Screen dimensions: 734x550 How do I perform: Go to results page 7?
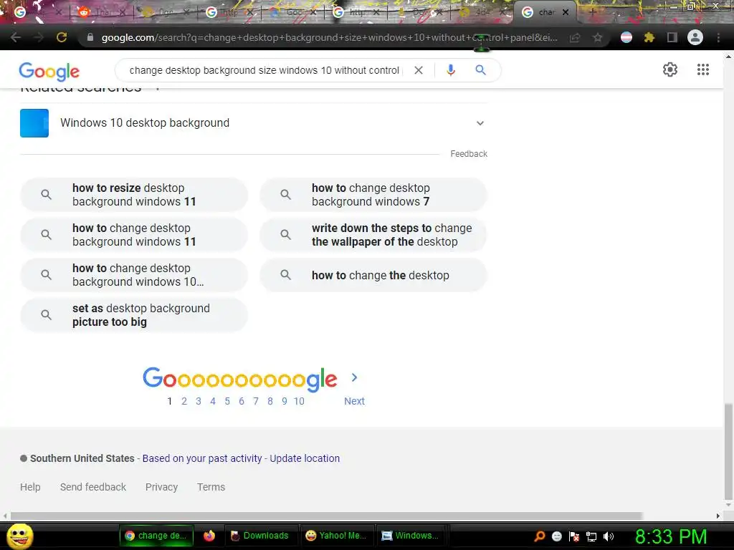256,401
